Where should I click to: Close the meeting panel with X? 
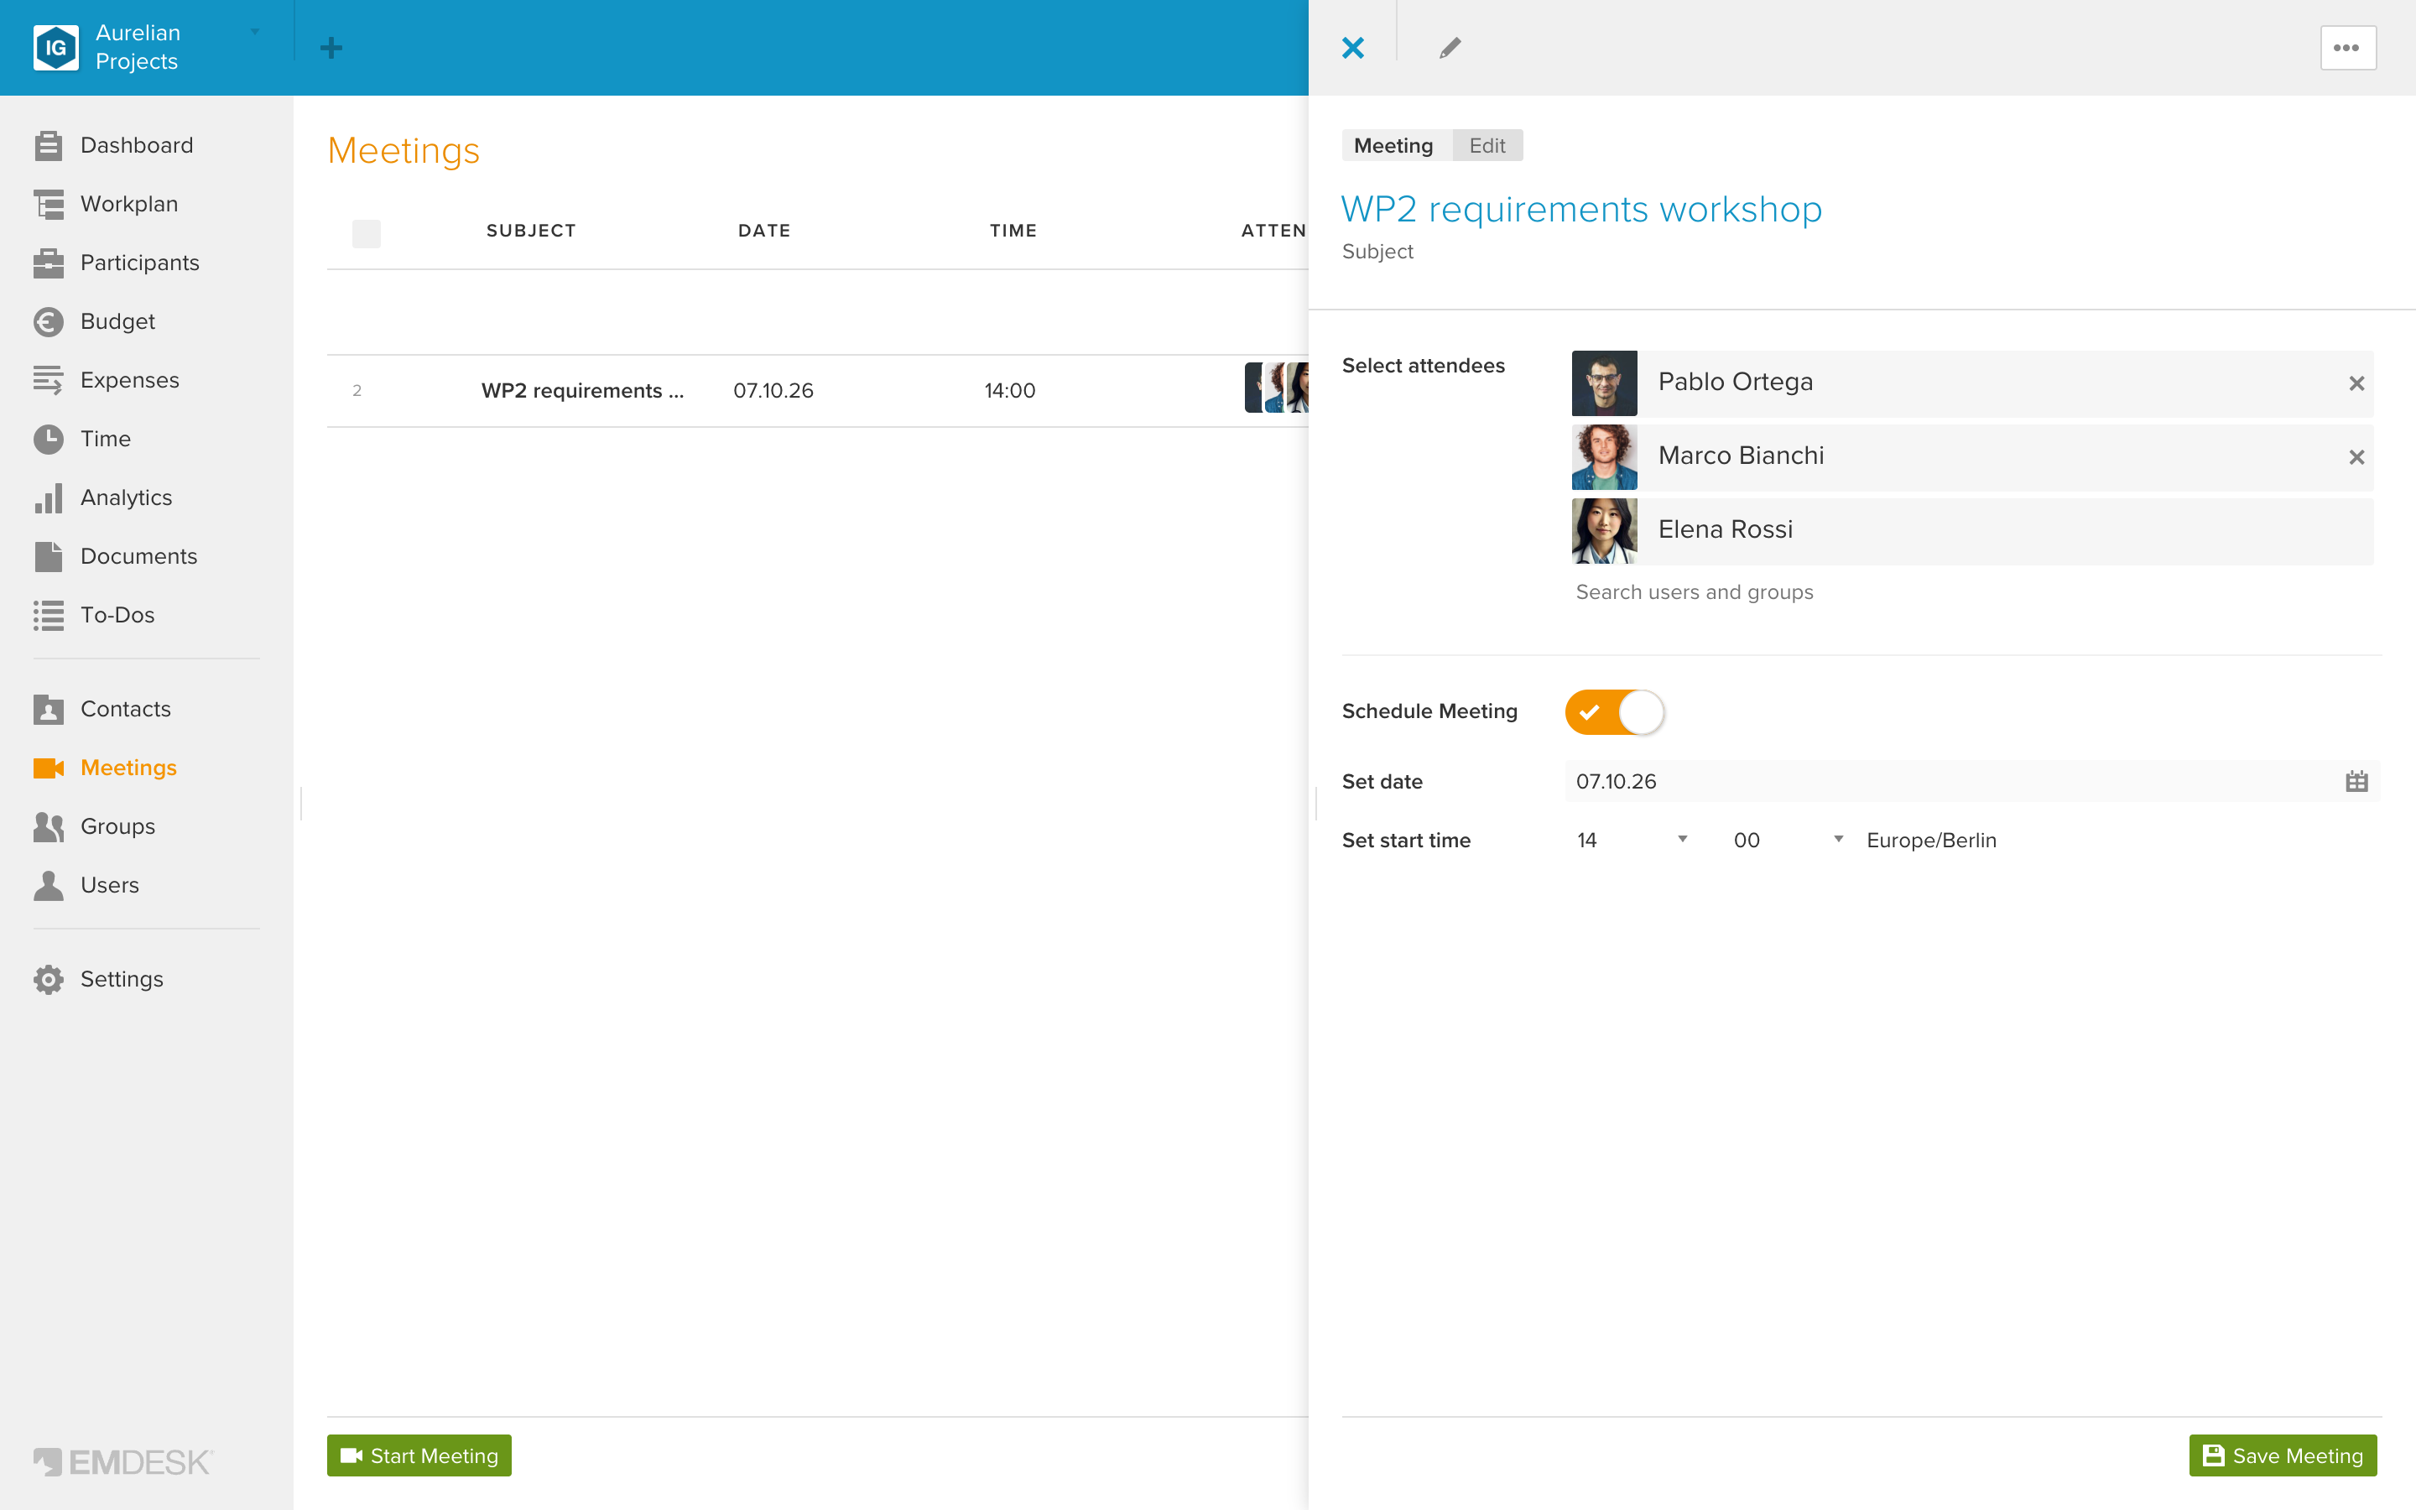point(1353,48)
